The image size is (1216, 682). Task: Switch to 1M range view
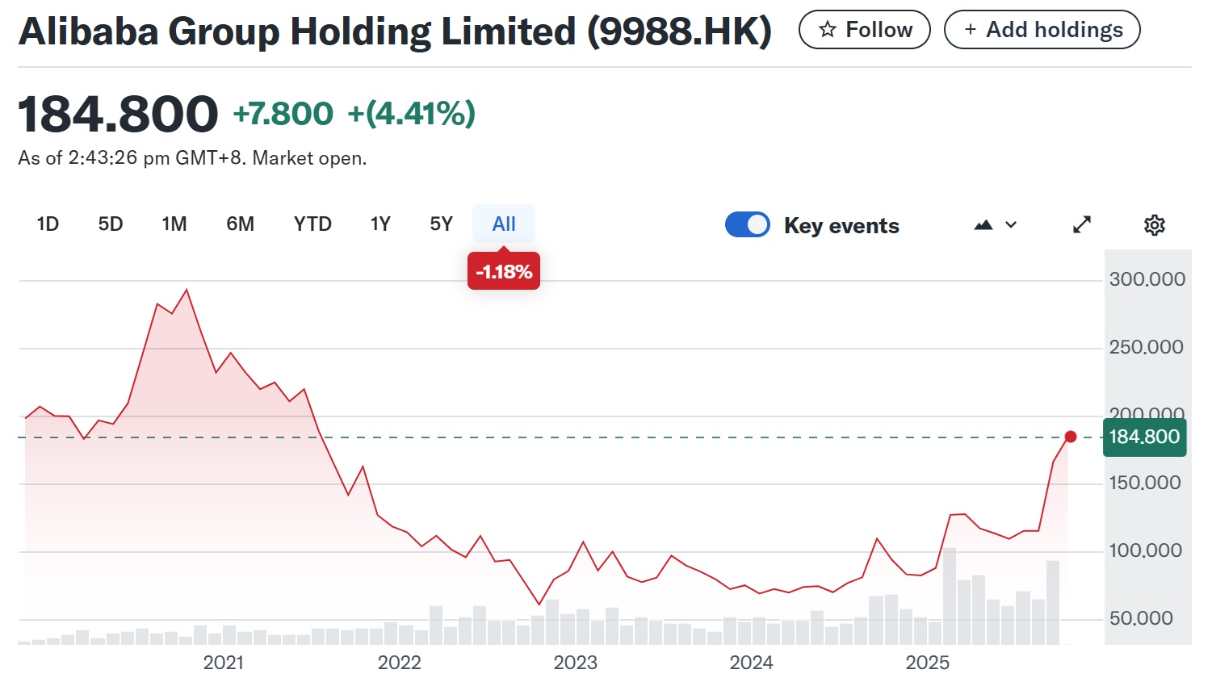pos(174,224)
